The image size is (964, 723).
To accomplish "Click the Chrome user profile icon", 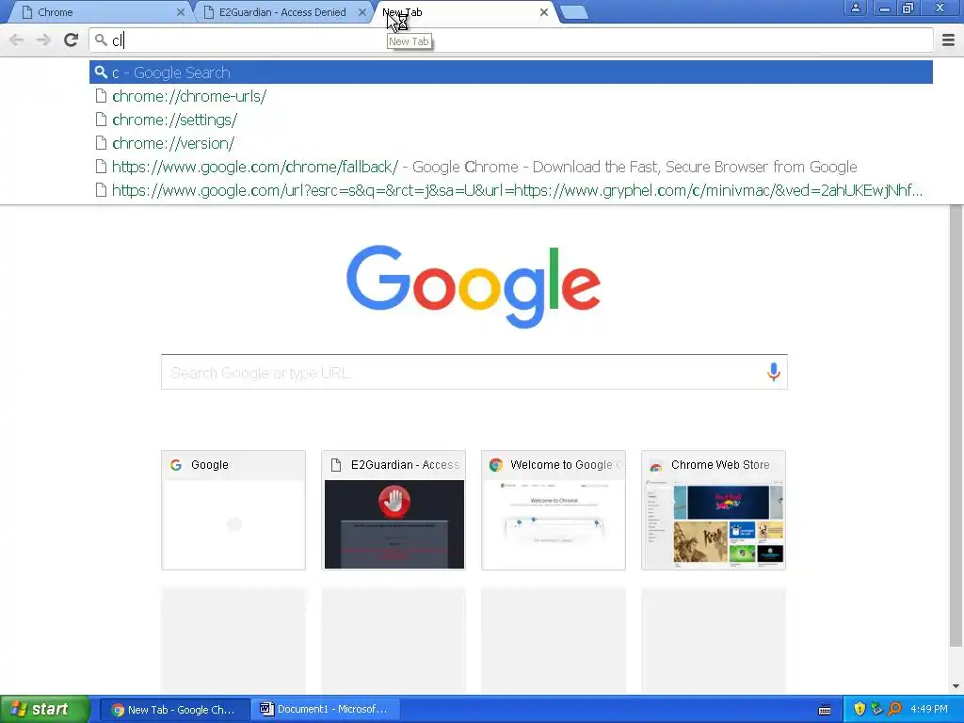I will tap(855, 8).
